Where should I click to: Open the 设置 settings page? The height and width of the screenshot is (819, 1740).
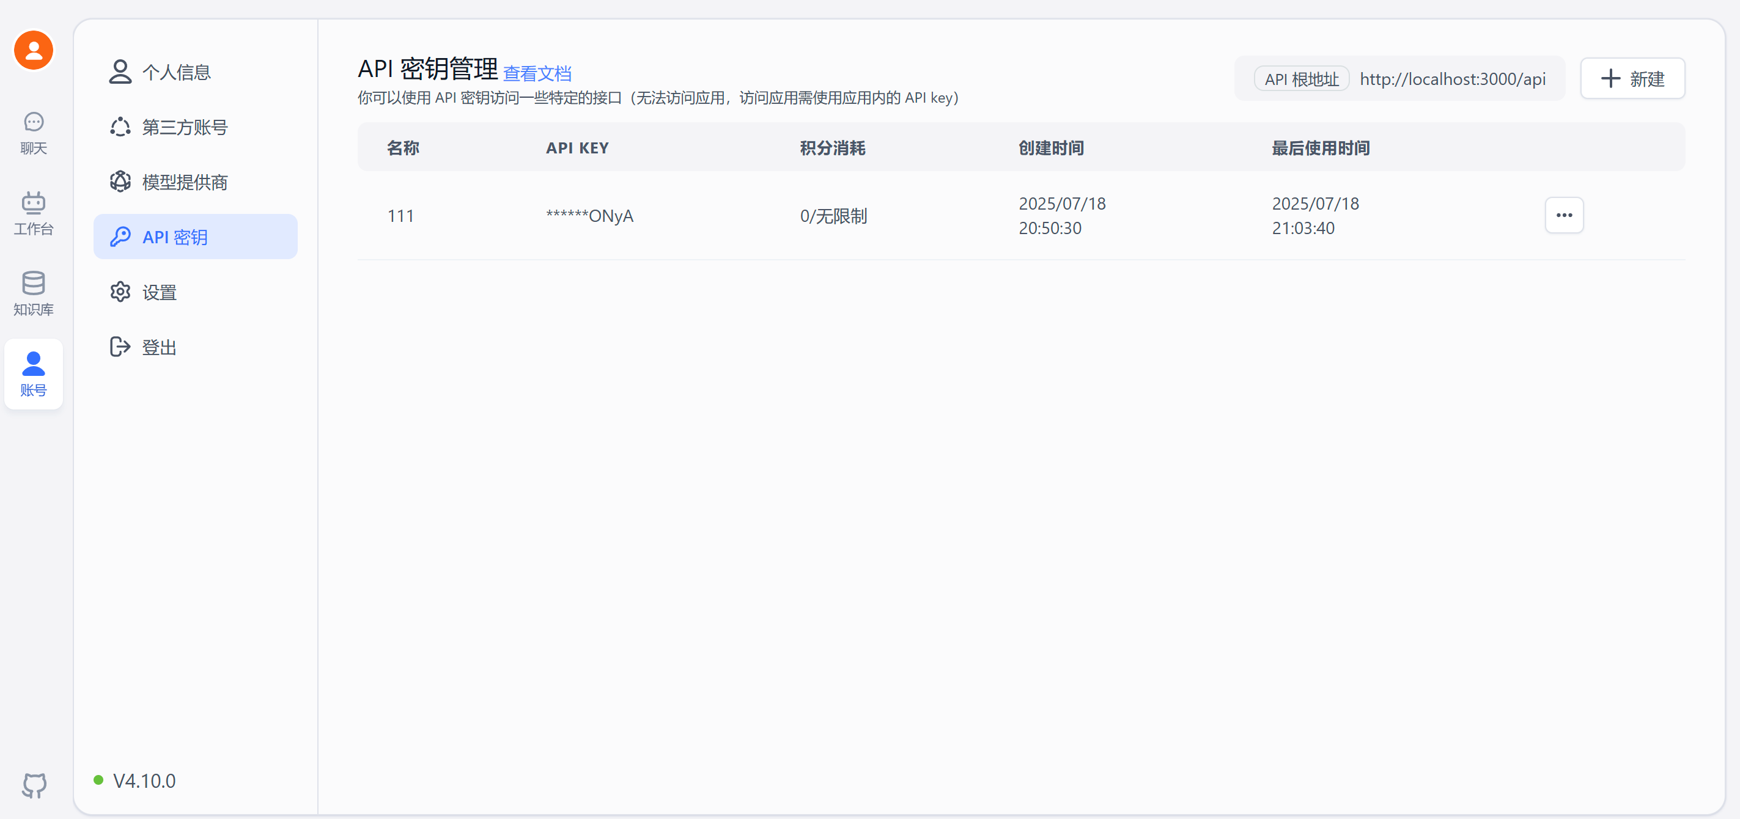(159, 292)
